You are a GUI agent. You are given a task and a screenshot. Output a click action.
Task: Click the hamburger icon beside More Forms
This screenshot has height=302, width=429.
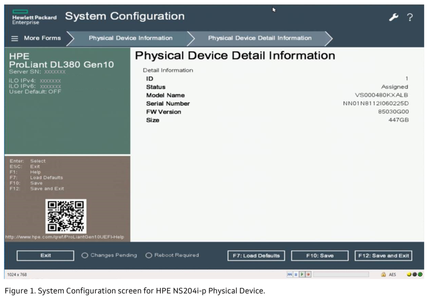14,38
